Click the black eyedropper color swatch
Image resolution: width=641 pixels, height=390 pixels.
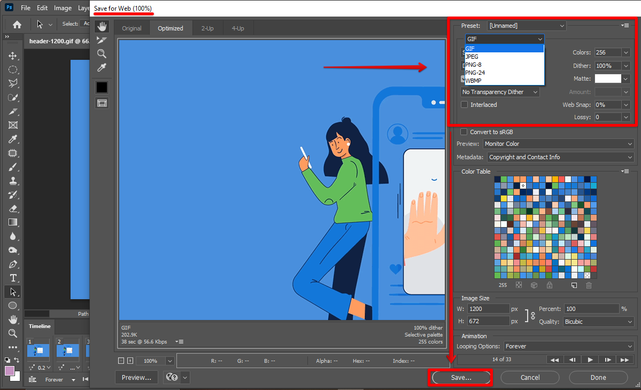(x=102, y=87)
